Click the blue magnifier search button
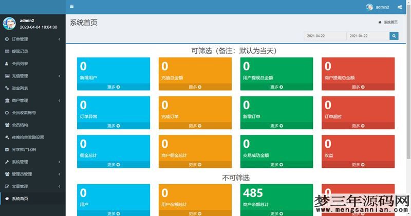 [x=394, y=36]
